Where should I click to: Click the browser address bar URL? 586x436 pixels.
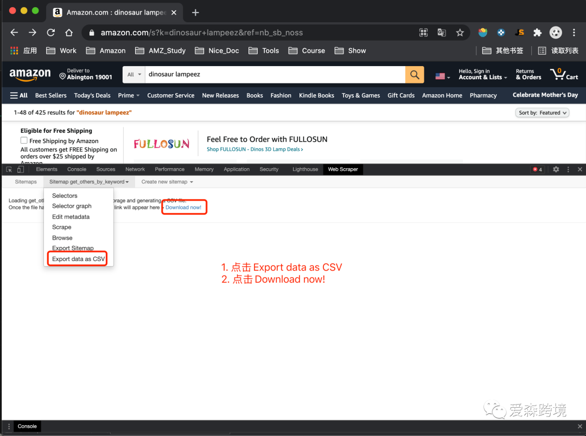[x=202, y=33]
